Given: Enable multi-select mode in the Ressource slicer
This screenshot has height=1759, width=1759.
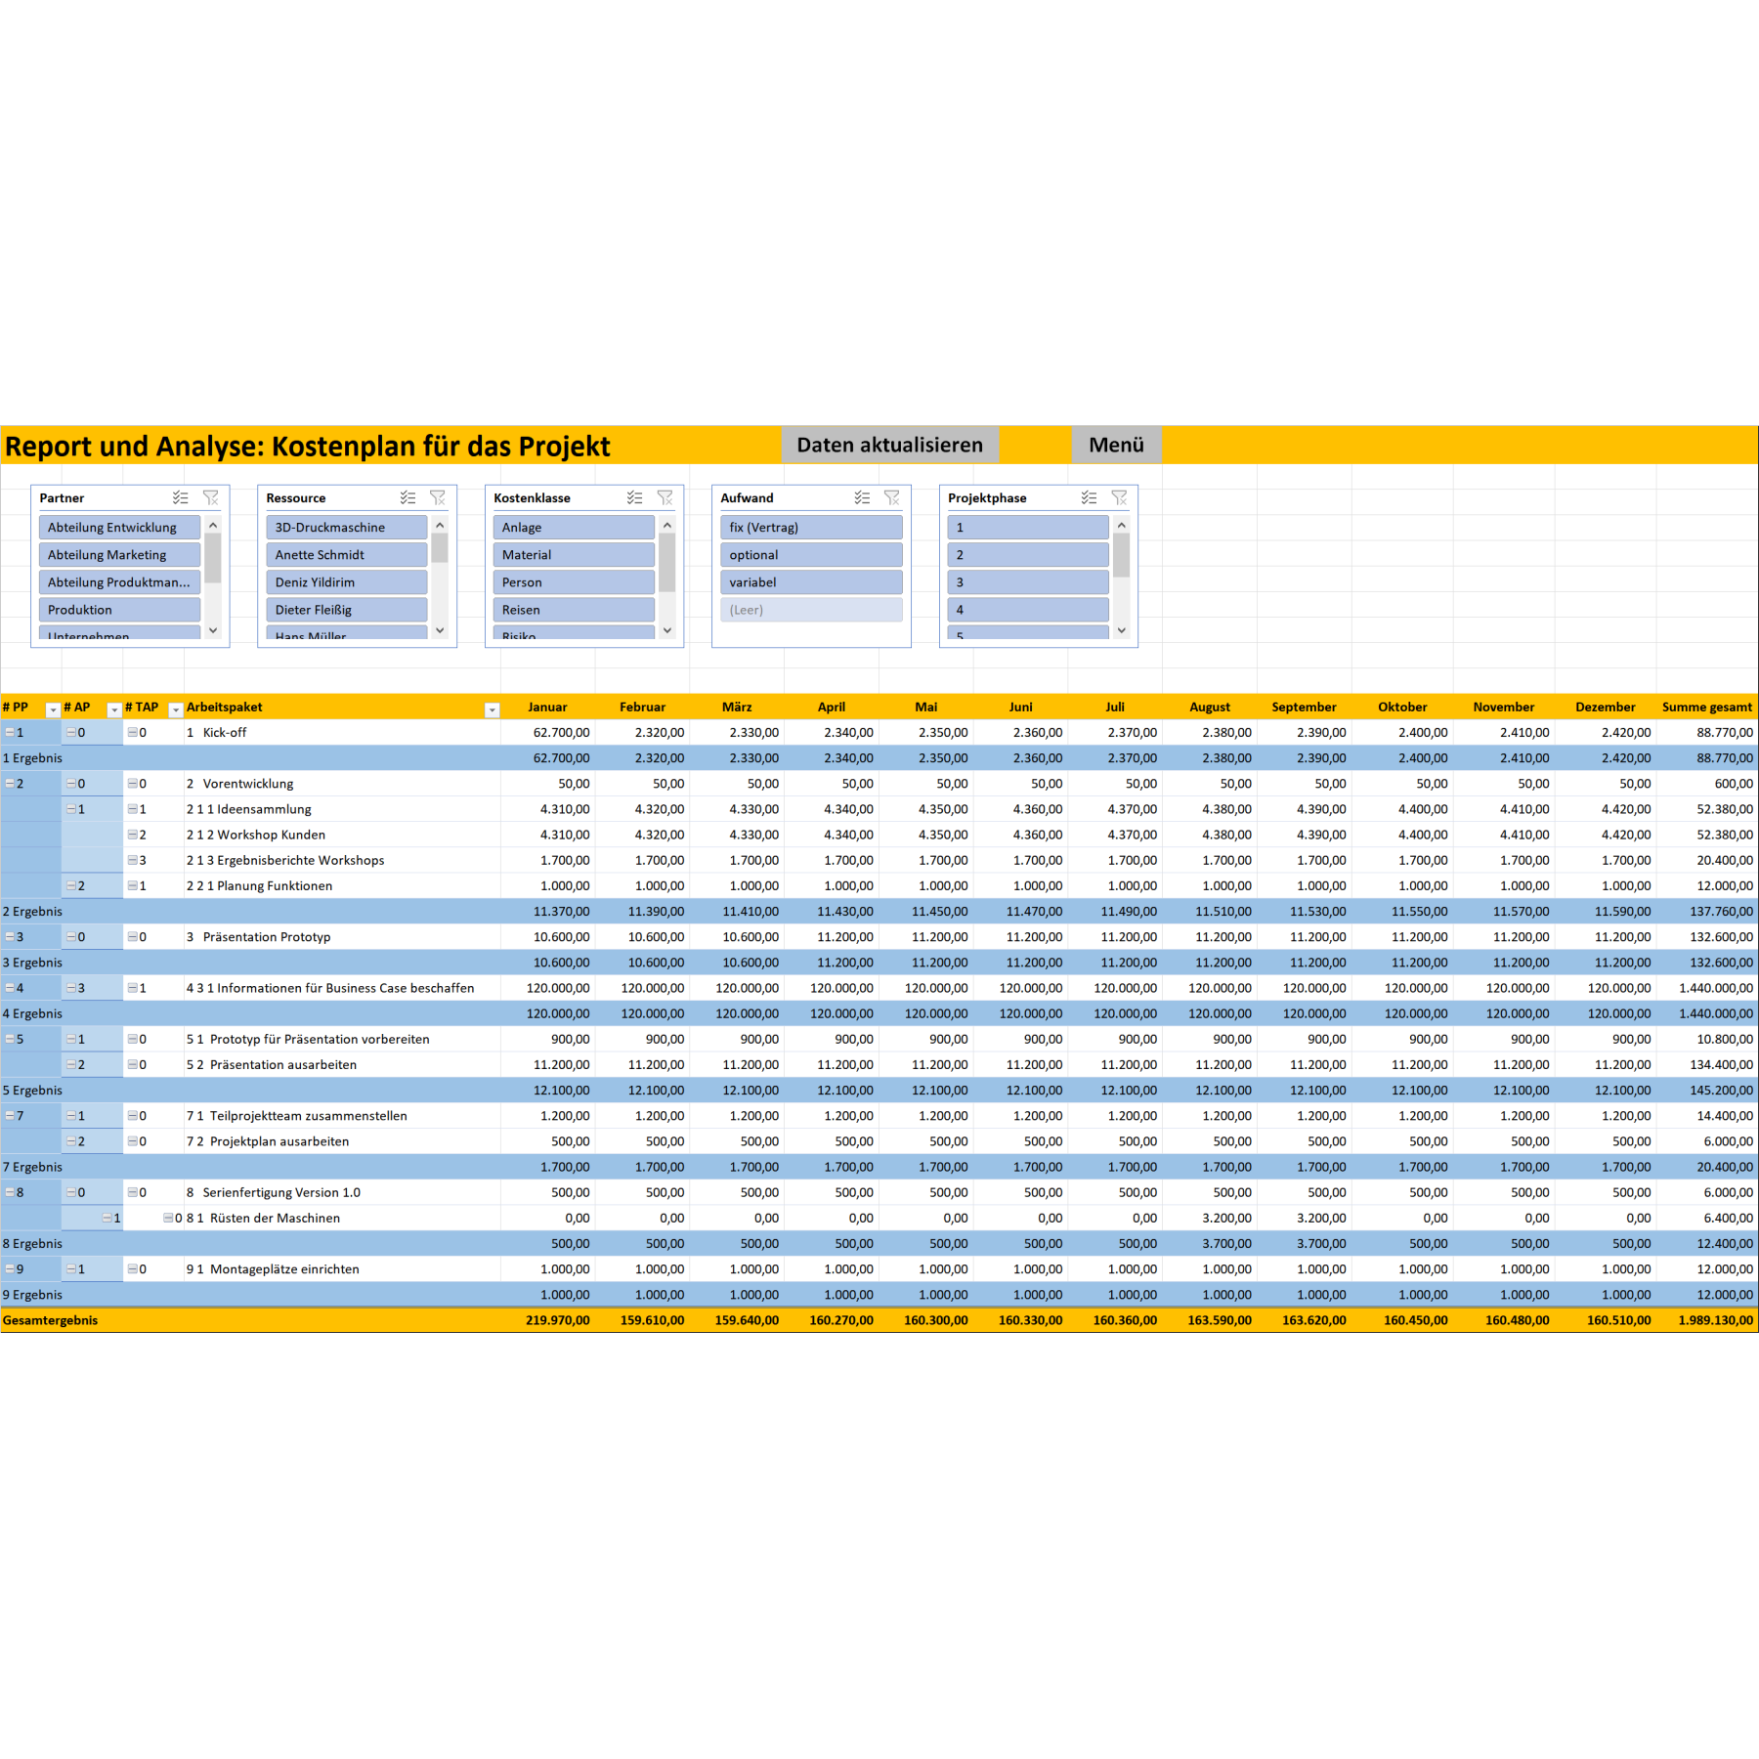Looking at the screenshot, I should (x=408, y=497).
